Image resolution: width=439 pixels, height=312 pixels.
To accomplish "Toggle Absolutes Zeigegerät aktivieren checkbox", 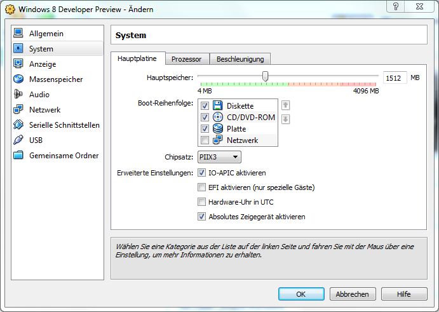I will click(201, 216).
